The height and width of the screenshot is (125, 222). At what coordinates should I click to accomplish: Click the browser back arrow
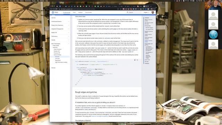point(51,9)
